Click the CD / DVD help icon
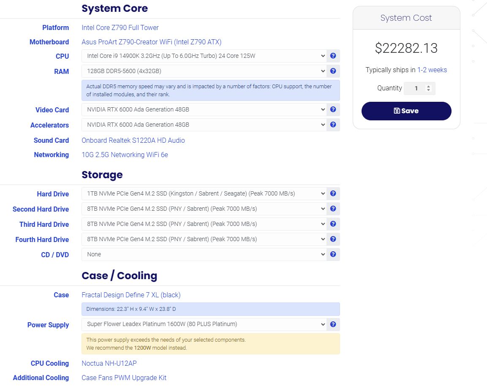 (x=333, y=254)
